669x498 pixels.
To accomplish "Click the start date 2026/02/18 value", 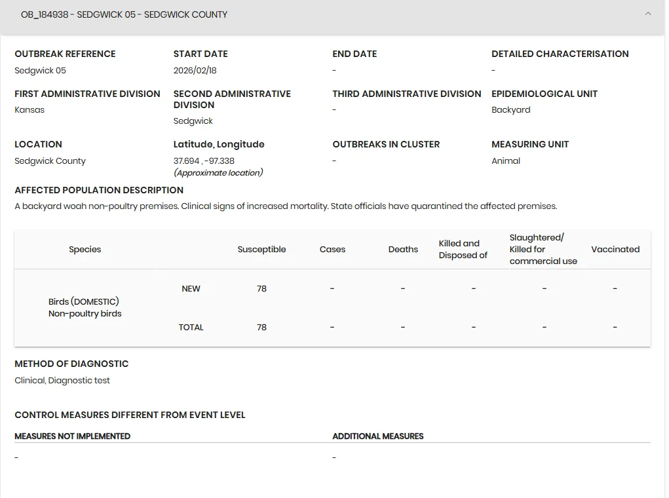I will coord(195,70).
